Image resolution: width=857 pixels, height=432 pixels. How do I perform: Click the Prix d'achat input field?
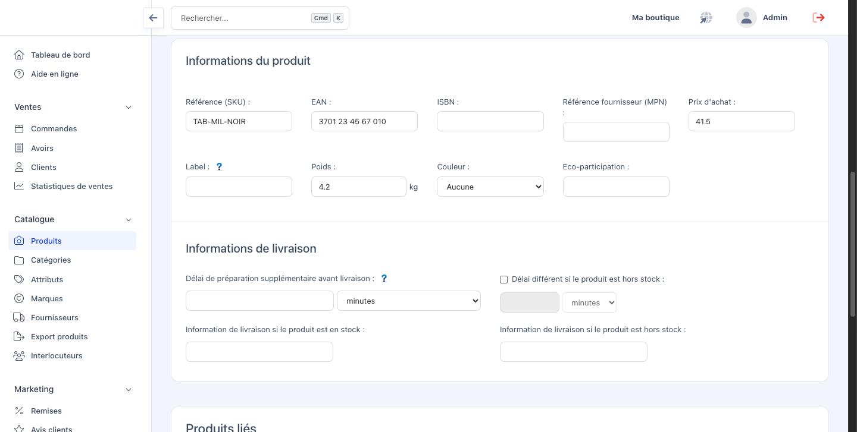tap(742, 121)
